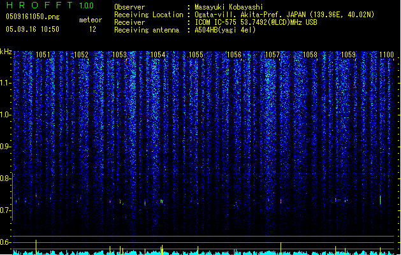Click the 0.8 kHz axis tick label
The width and height of the screenshot is (401, 255).
[x=5, y=178]
